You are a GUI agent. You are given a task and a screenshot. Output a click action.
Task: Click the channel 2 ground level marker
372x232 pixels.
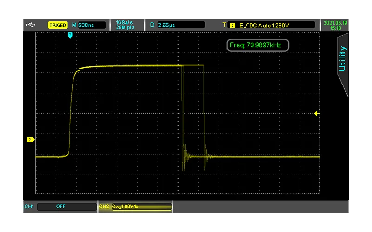pos(31,140)
